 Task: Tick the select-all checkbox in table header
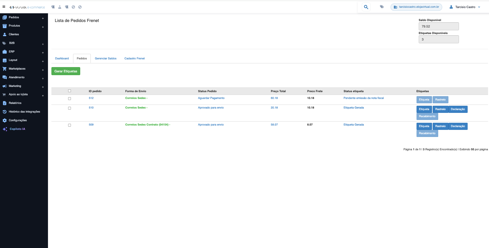(69, 91)
